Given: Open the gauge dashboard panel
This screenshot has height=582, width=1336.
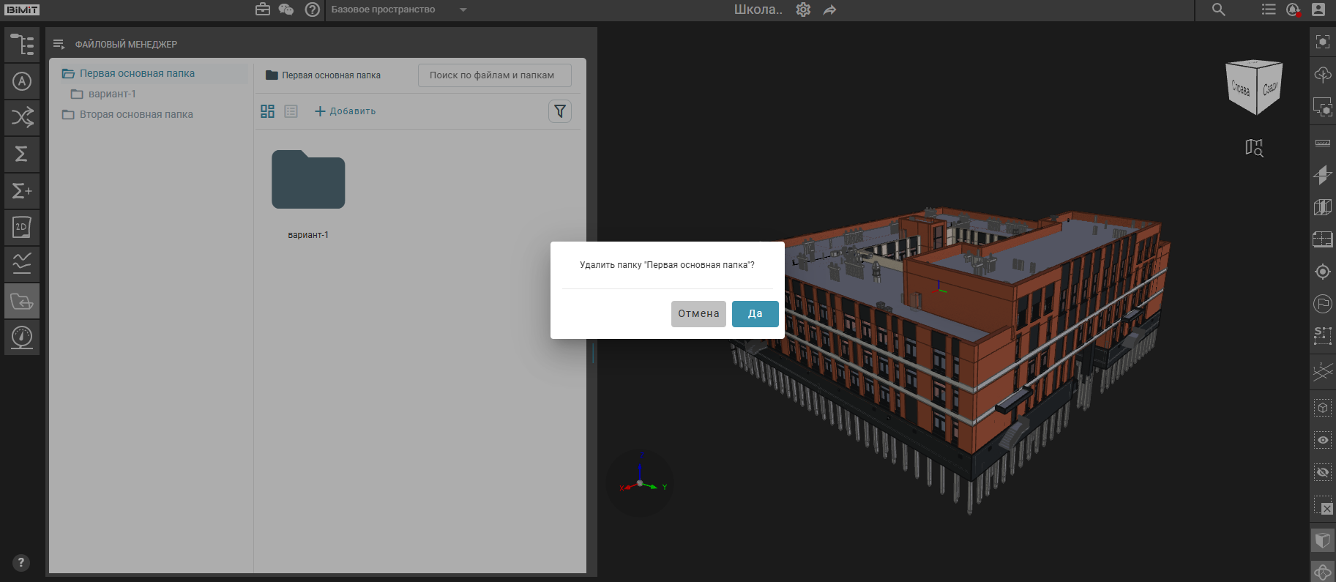Looking at the screenshot, I should 22,337.
